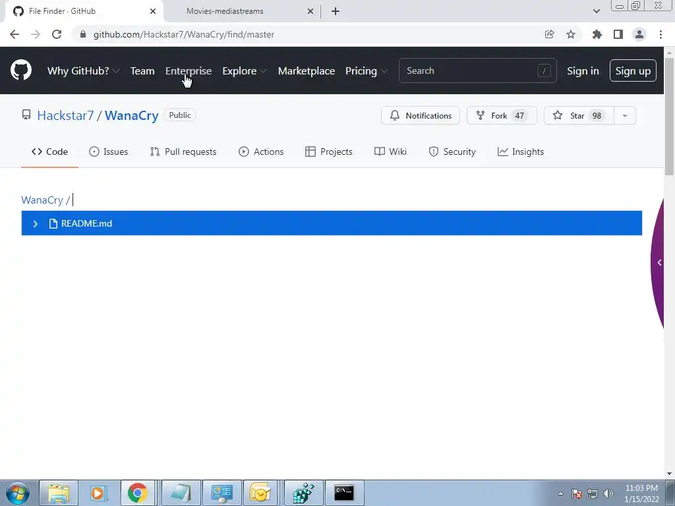Open the Hackstar7 owner link
The width and height of the screenshot is (675, 506).
click(x=65, y=115)
